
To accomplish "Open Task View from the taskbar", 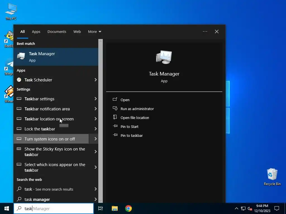I will (x=101, y=208).
